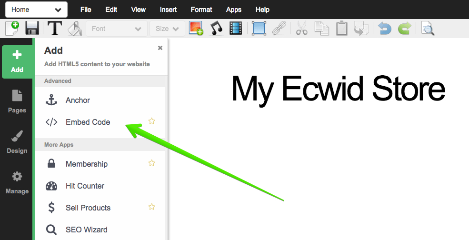Click the clipboard paste icon
469x240 pixels.
pos(341,29)
